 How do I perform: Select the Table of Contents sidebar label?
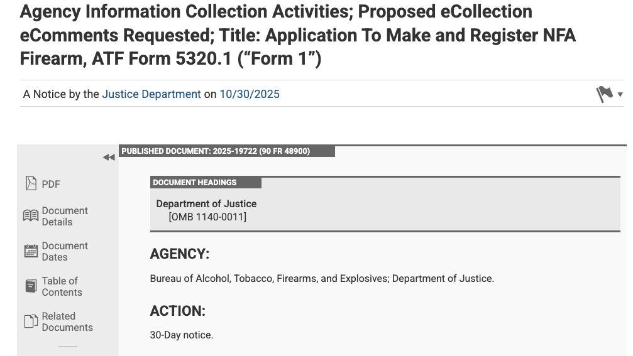pos(62,286)
